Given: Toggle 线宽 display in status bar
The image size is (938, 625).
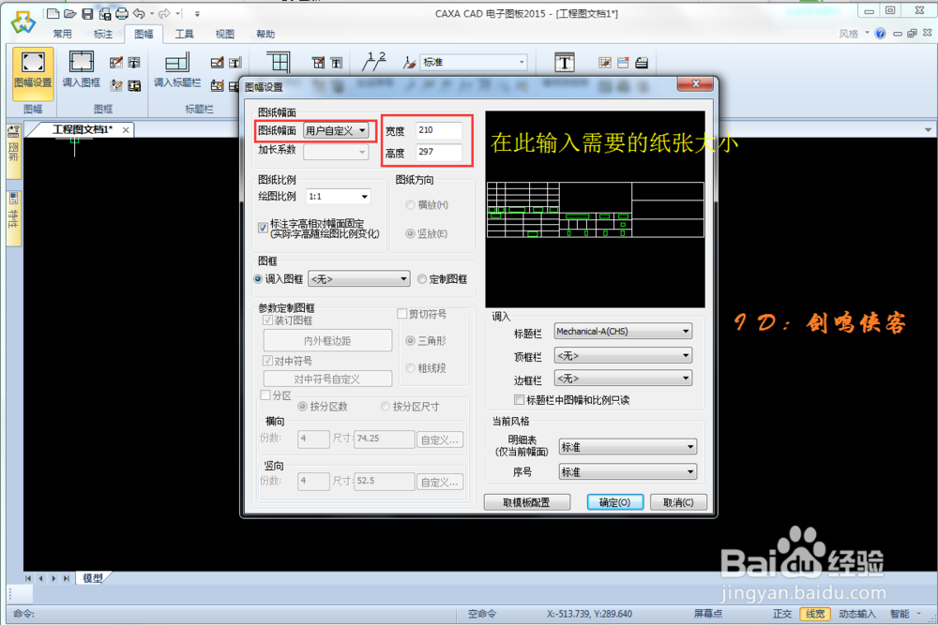Looking at the screenshot, I should point(815,614).
